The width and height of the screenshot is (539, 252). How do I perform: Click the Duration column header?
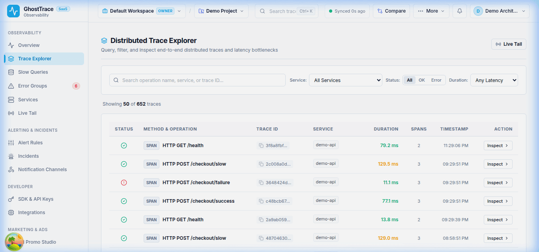(386, 129)
